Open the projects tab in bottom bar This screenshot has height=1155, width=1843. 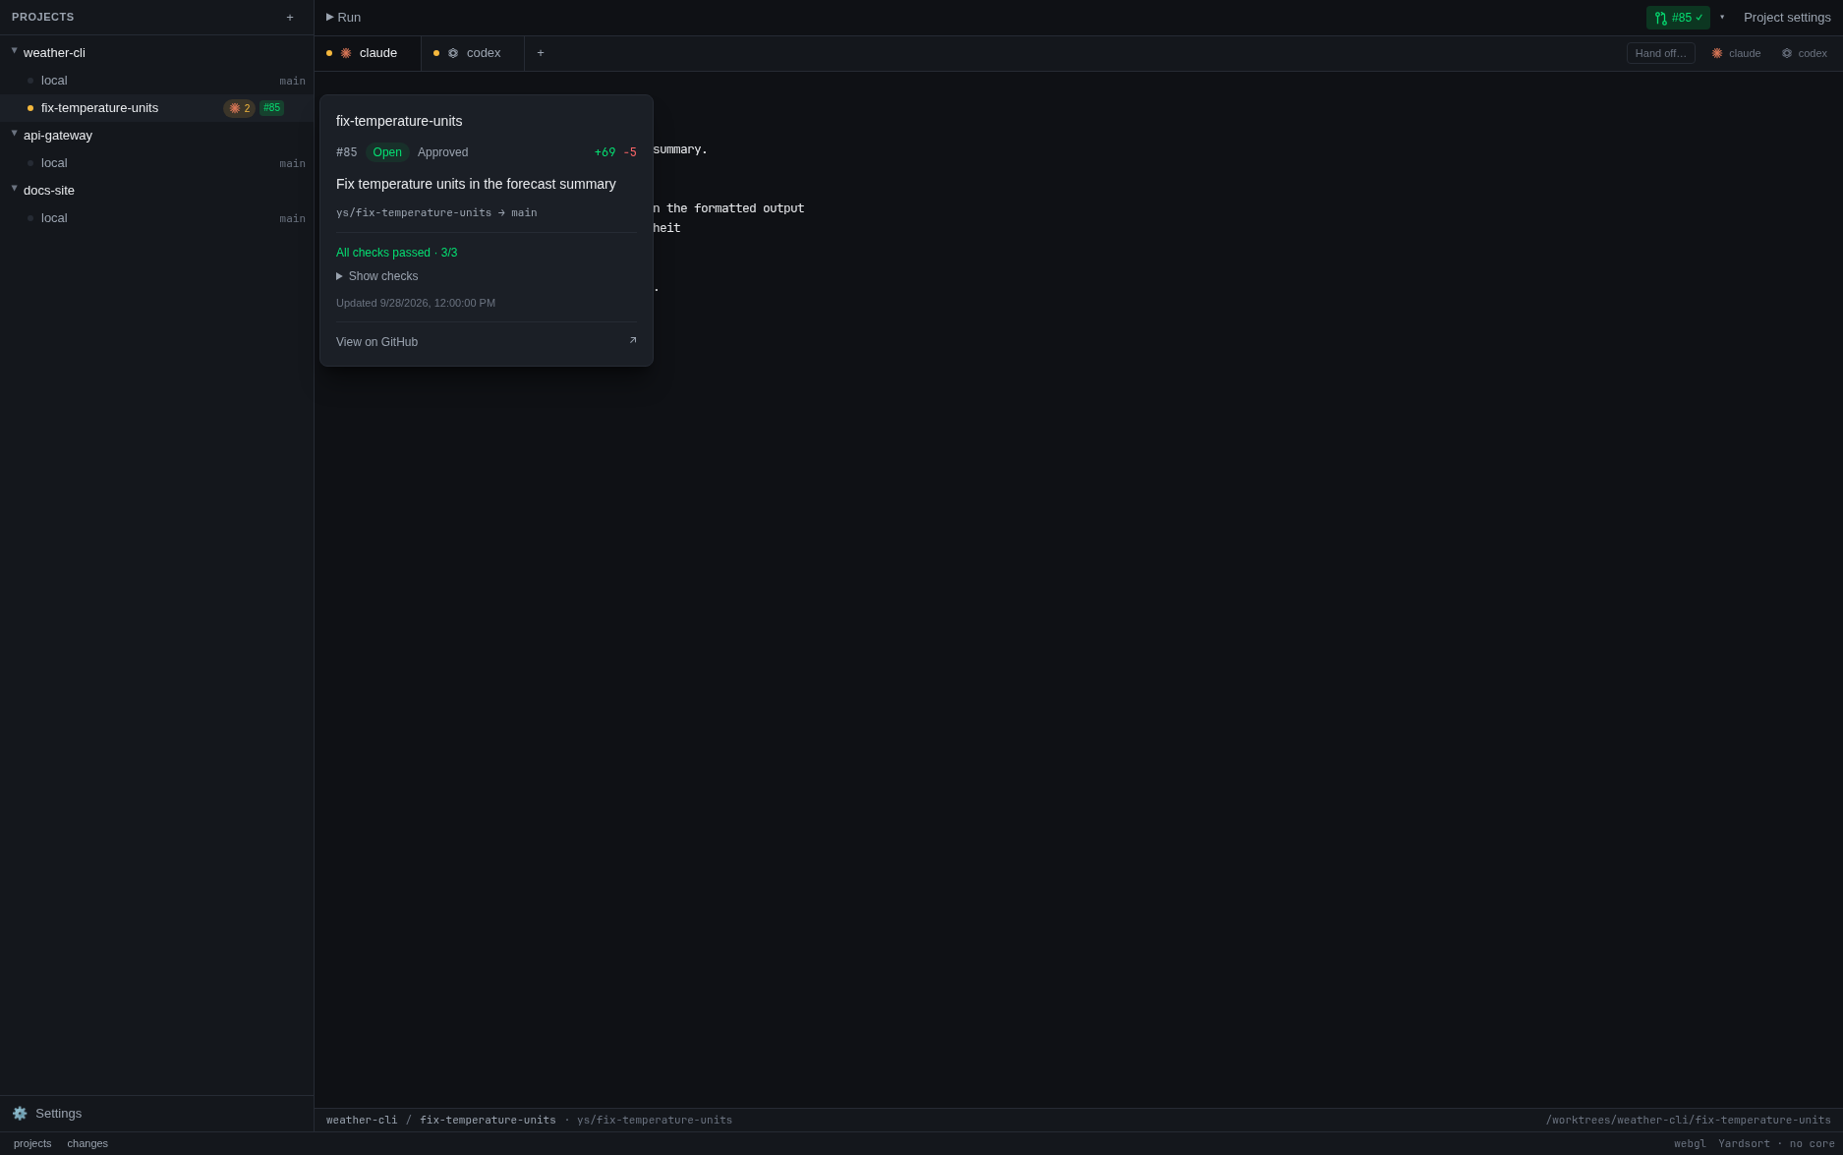click(x=32, y=1143)
